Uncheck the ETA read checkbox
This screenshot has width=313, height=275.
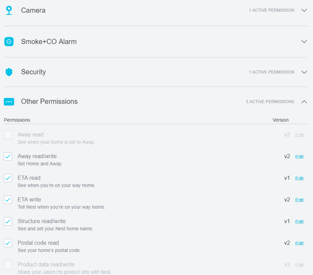coord(8,178)
